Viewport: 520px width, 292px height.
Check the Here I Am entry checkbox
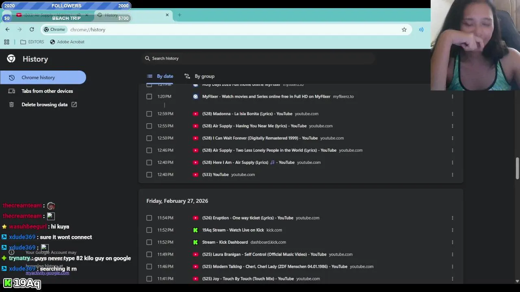tap(149, 163)
